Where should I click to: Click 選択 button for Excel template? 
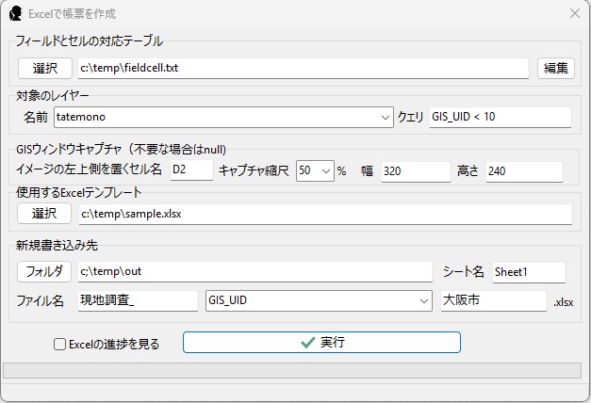(x=45, y=214)
